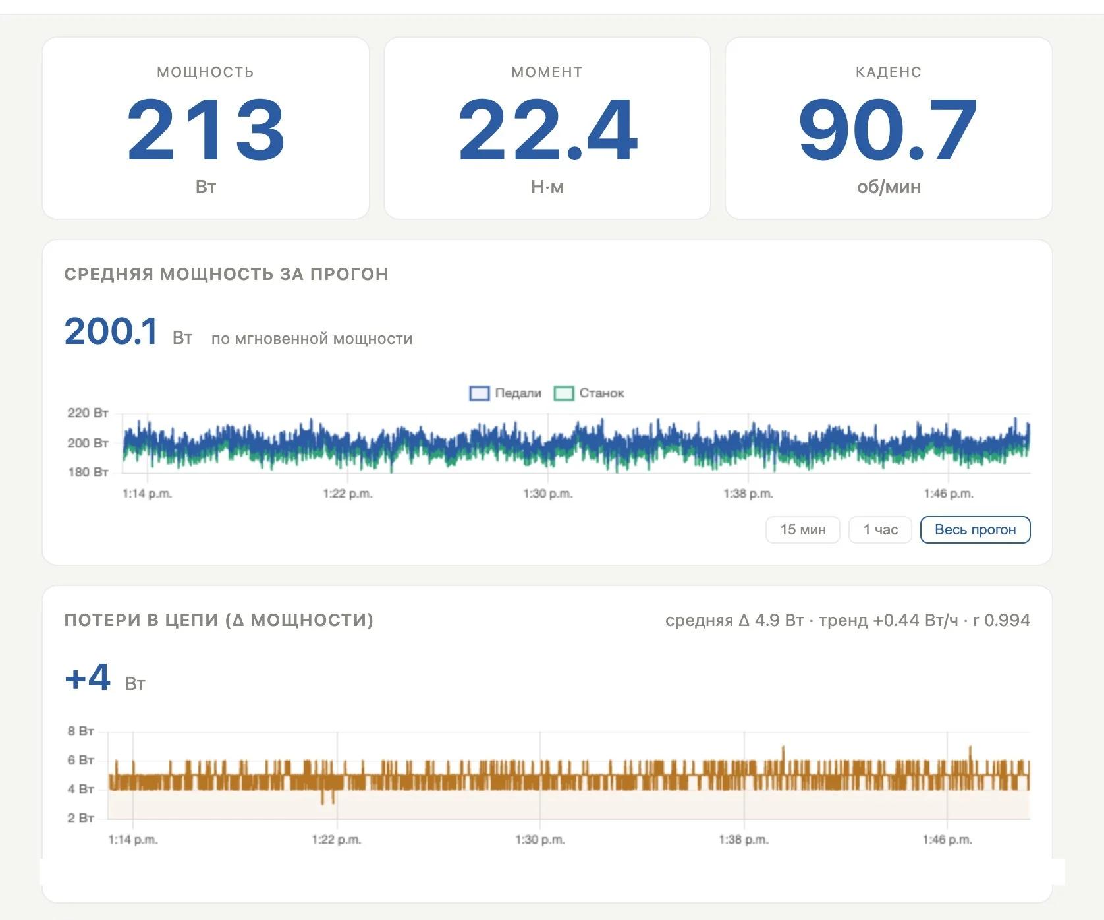Click the 1:38 p.m. marker on loss chart
Screen dimensions: 1104x920
(x=744, y=840)
